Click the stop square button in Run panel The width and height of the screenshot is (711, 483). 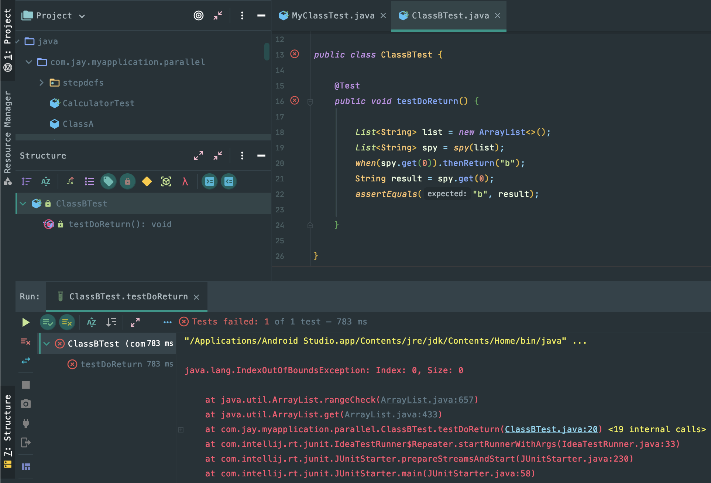click(x=26, y=385)
